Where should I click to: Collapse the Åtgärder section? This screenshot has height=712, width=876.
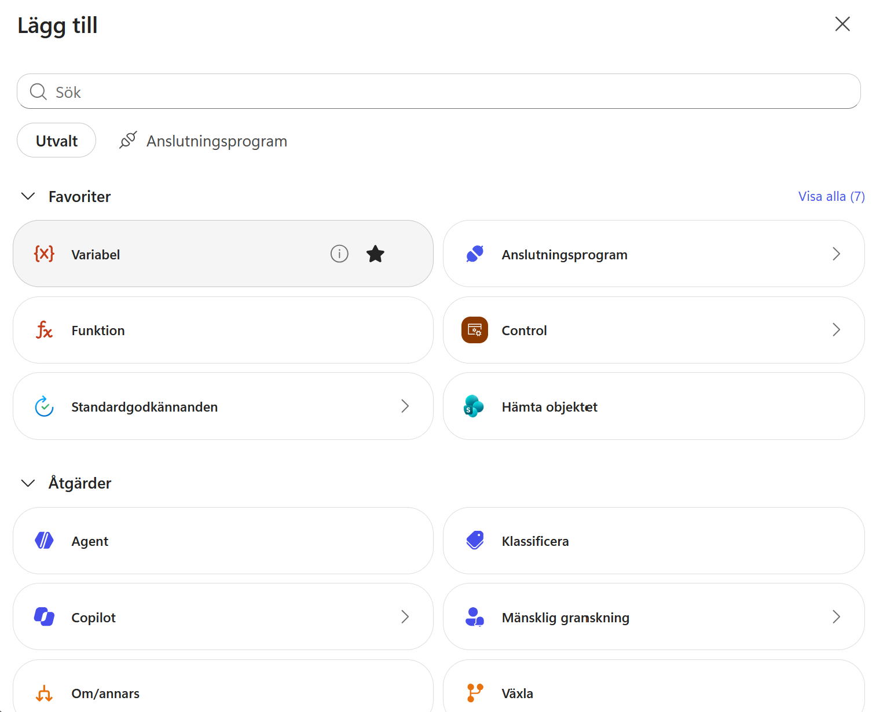point(28,483)
